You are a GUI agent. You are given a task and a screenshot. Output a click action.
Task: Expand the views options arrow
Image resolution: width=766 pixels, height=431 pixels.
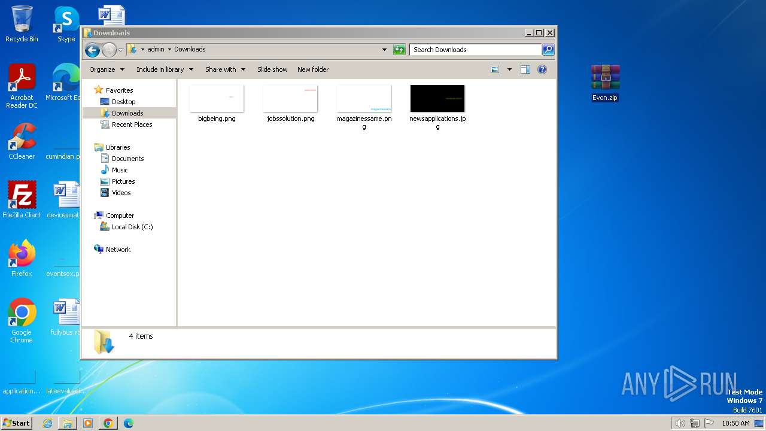point(509,69)
